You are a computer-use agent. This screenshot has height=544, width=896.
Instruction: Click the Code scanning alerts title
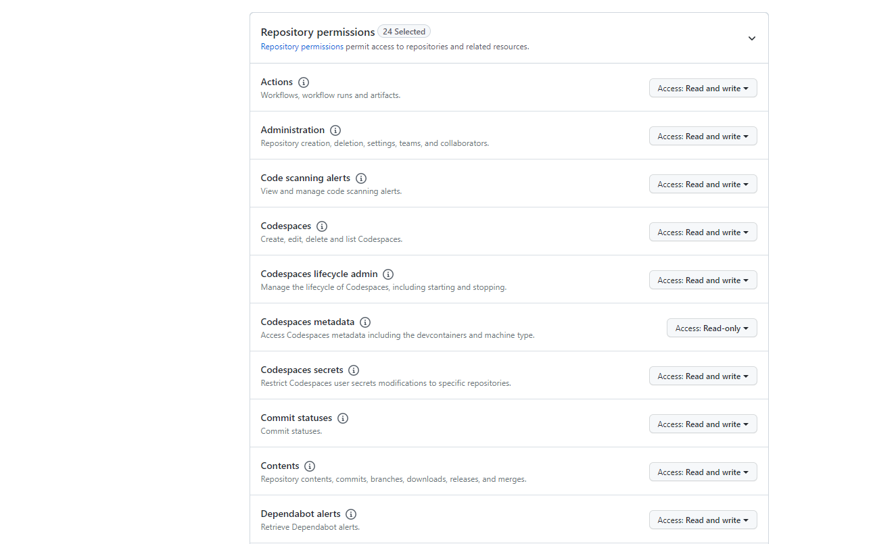306,178
